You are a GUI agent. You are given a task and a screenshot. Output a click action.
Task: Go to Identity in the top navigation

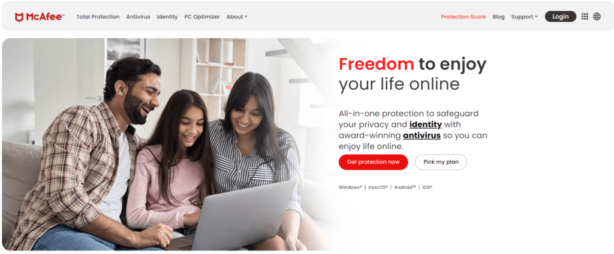click(167, 17)
